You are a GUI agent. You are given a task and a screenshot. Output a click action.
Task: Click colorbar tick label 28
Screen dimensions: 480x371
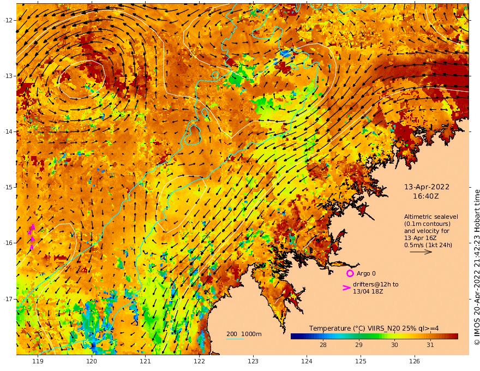[x=323, y=345]
